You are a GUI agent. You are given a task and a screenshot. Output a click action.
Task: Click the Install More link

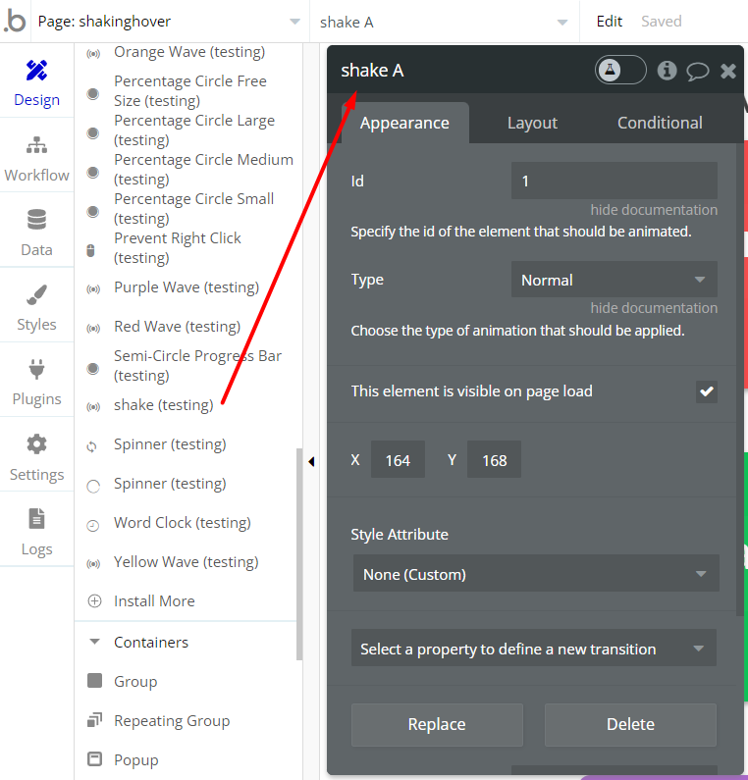[x=154, y=600]
